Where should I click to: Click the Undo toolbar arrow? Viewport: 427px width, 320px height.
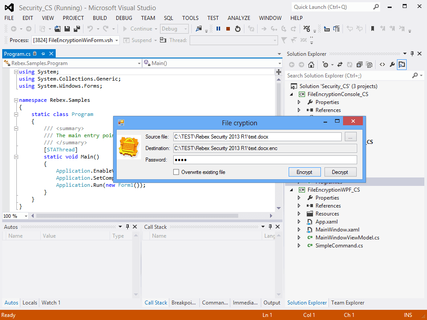click(90, 29)
